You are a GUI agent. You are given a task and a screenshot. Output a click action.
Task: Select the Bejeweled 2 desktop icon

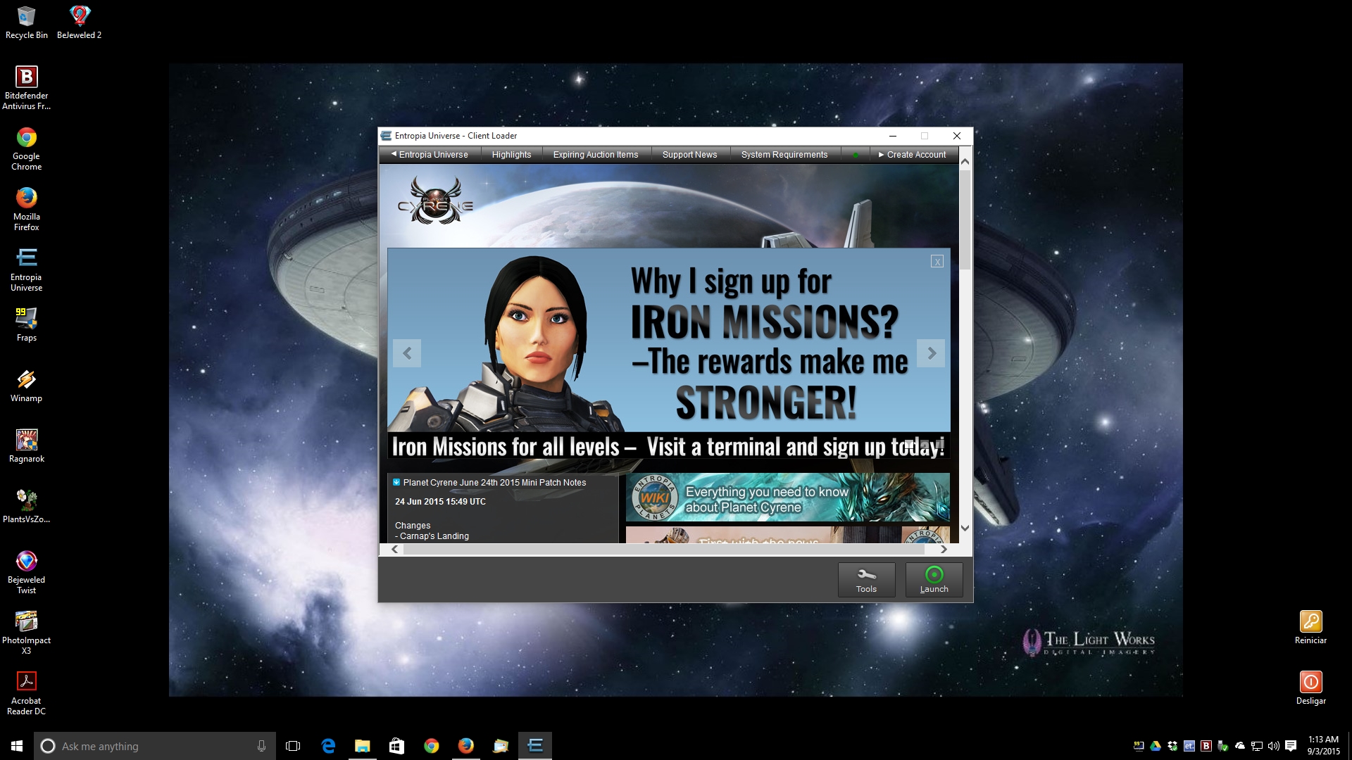click(80, 23)
